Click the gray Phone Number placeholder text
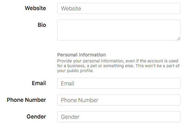 (x=79, y=100)
